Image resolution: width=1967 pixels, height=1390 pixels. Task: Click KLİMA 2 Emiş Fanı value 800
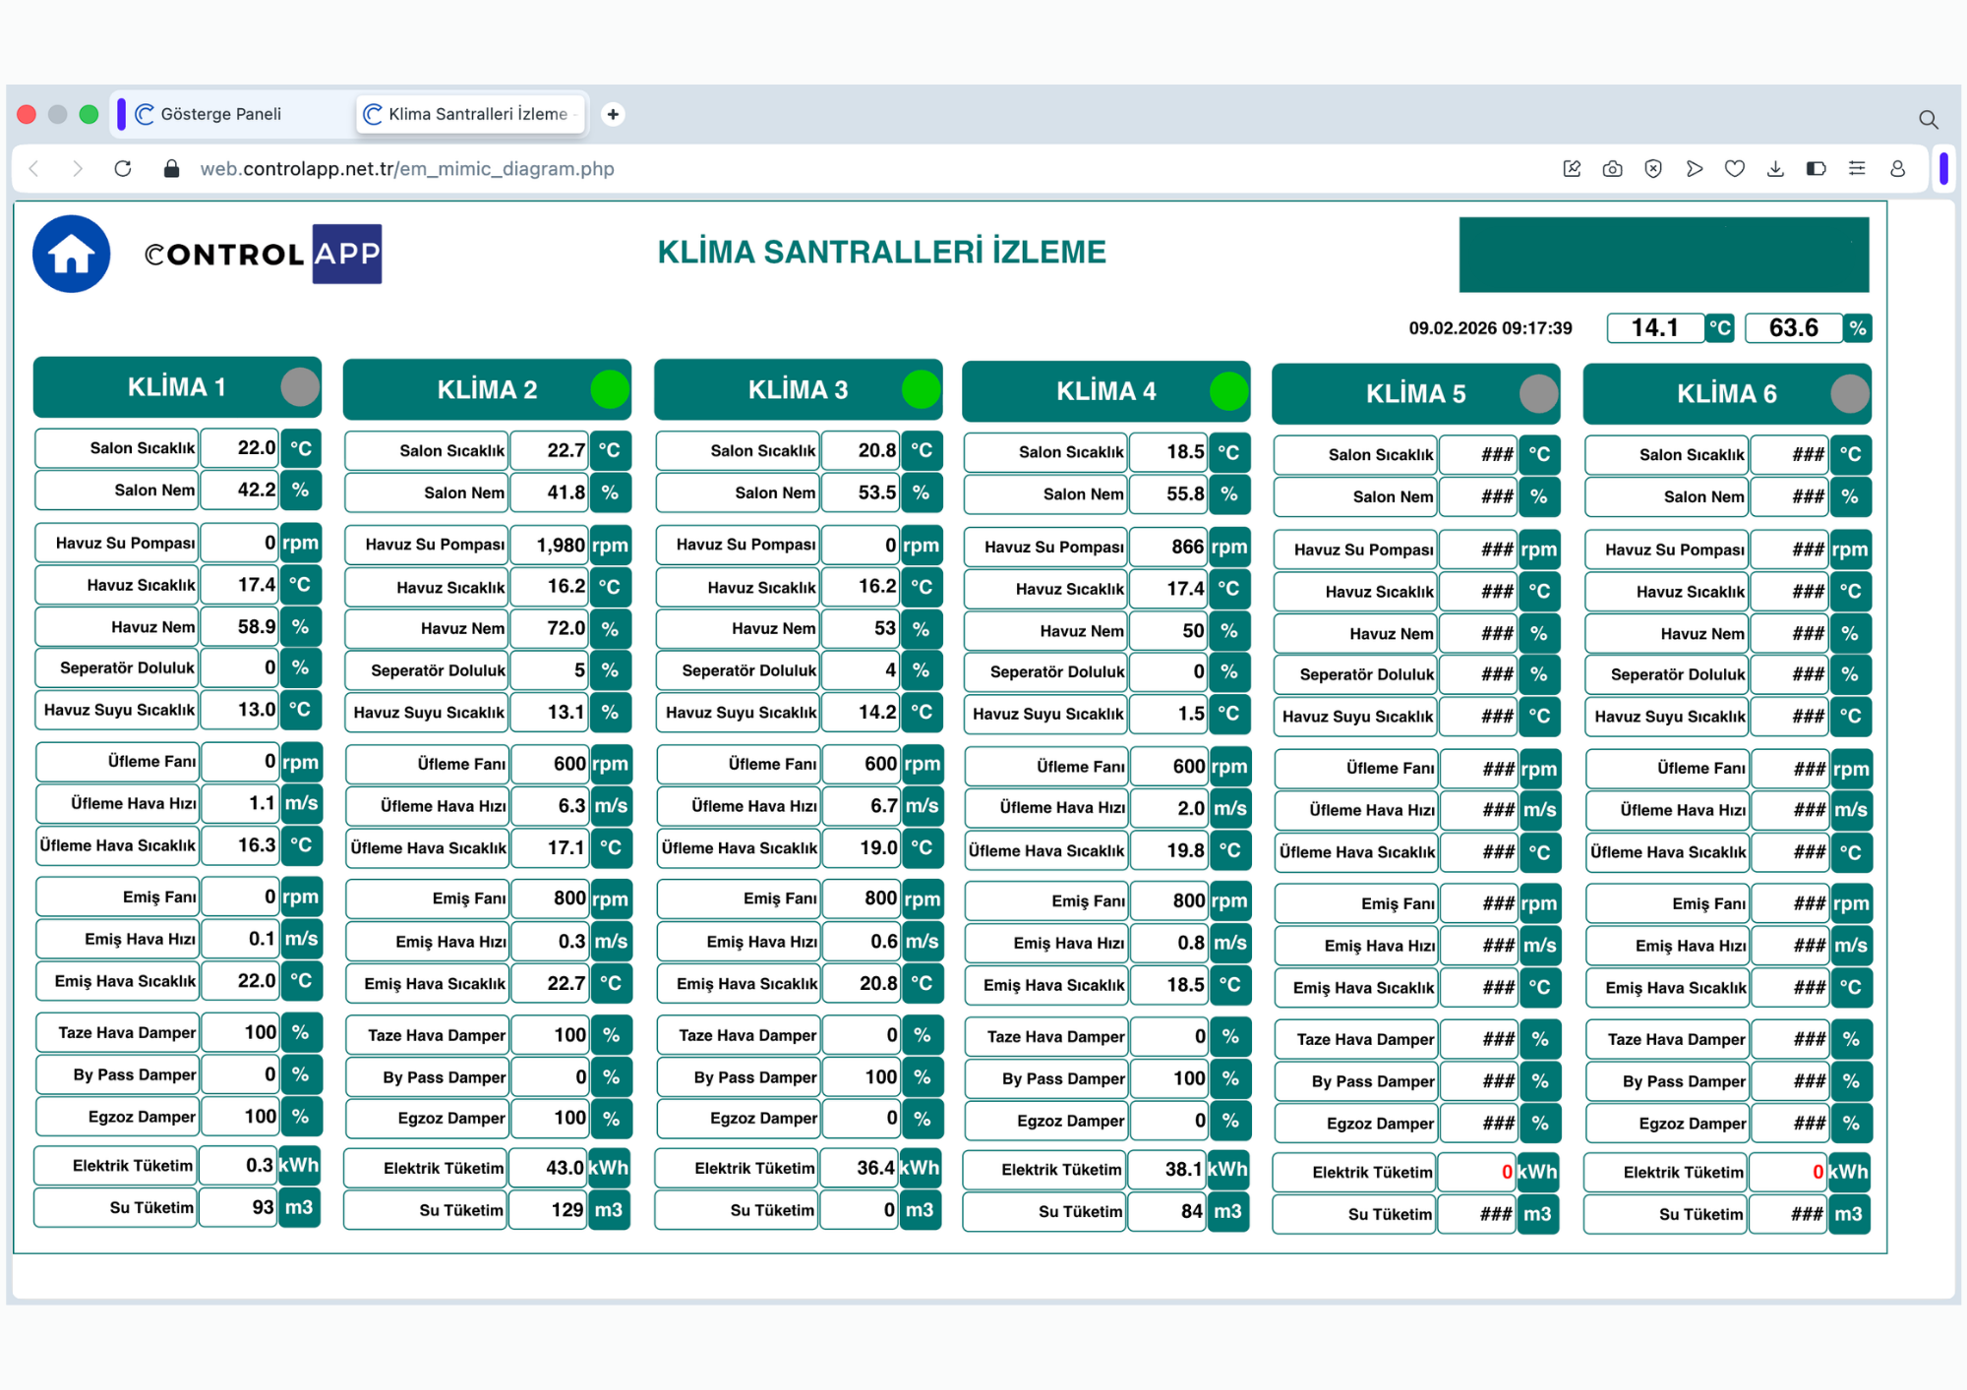551,898
